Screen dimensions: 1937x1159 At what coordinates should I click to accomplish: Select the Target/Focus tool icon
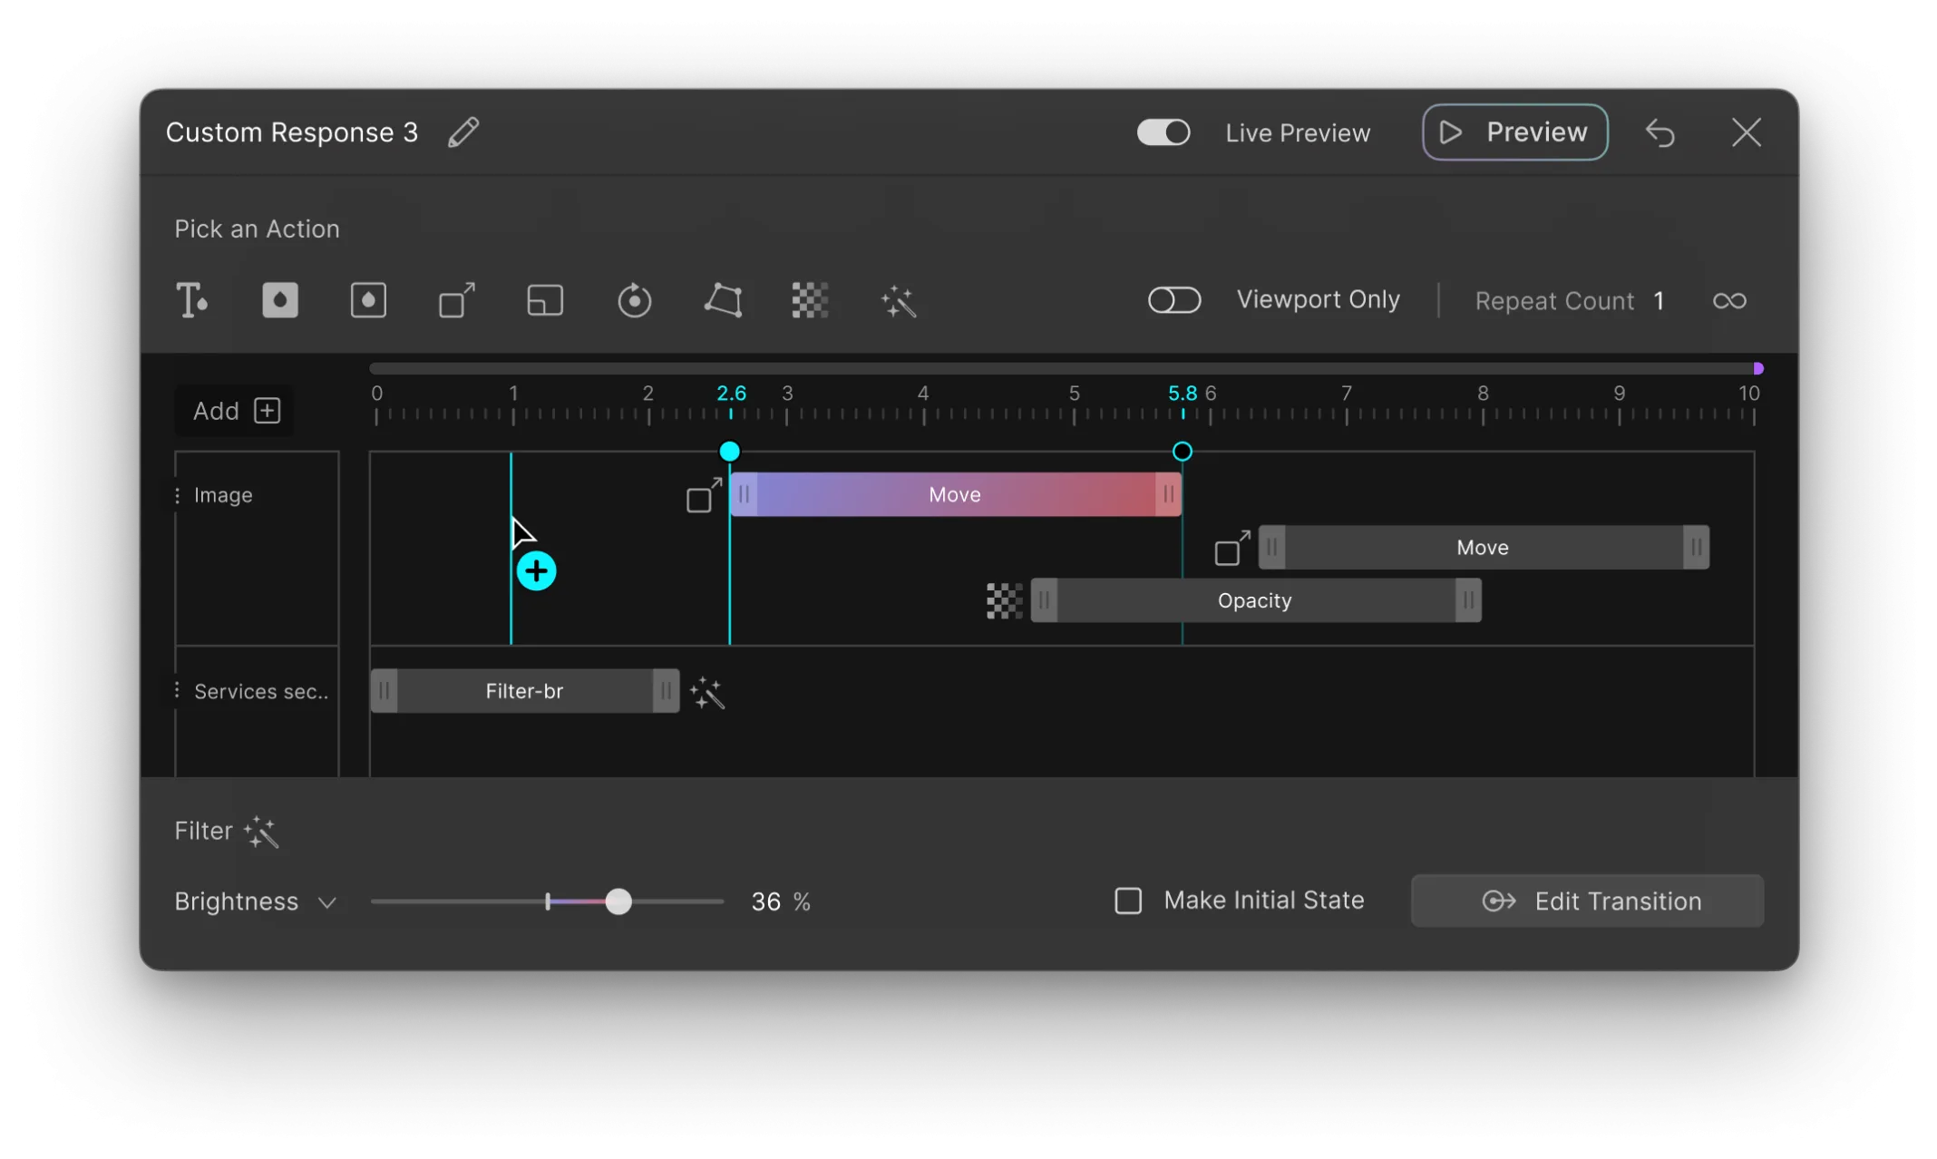point(635,301)
